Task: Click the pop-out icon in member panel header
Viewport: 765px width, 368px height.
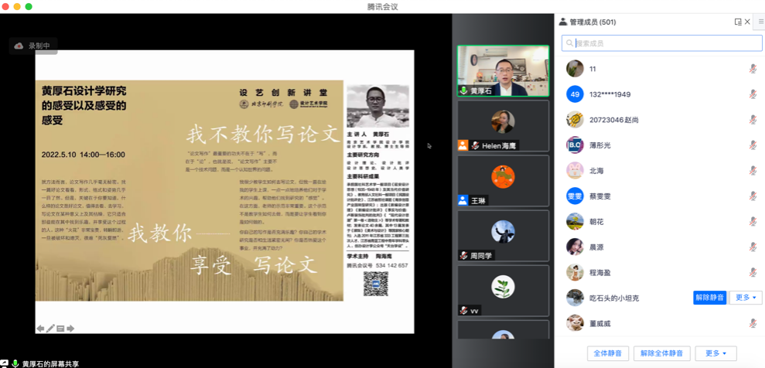Action: [737, 22]
